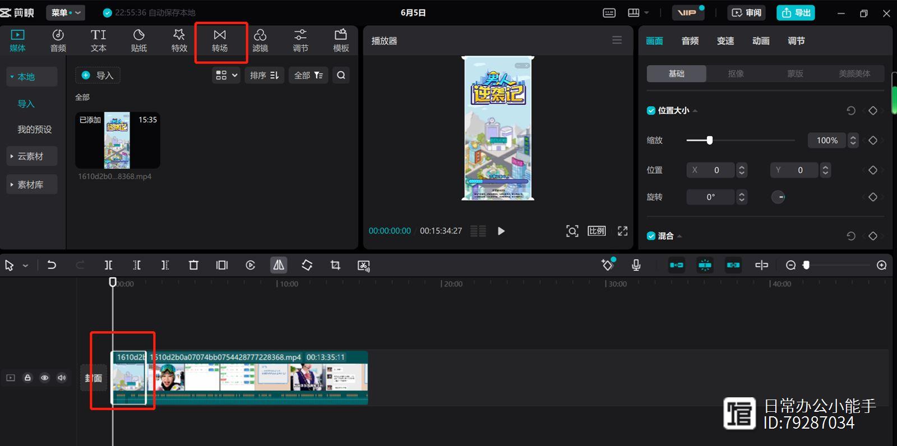
Task: Expand the 云素材 cloud materials section
Action: click(x=32, y=156)
